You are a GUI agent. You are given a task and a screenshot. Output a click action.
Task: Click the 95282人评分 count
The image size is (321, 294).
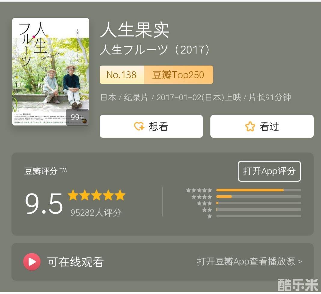point(96,213)
